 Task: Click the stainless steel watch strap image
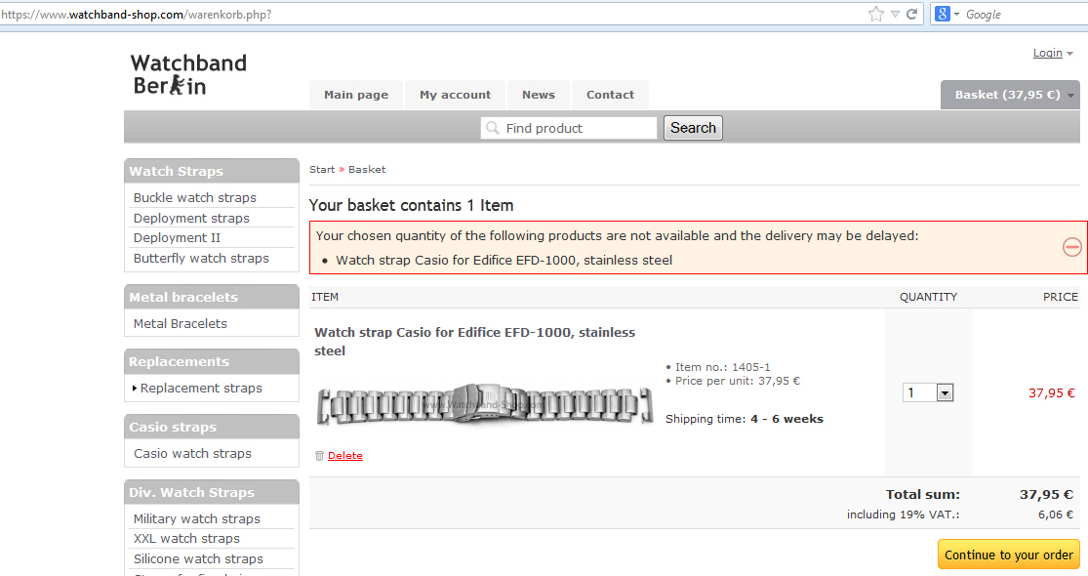click(x=485, y=403)
